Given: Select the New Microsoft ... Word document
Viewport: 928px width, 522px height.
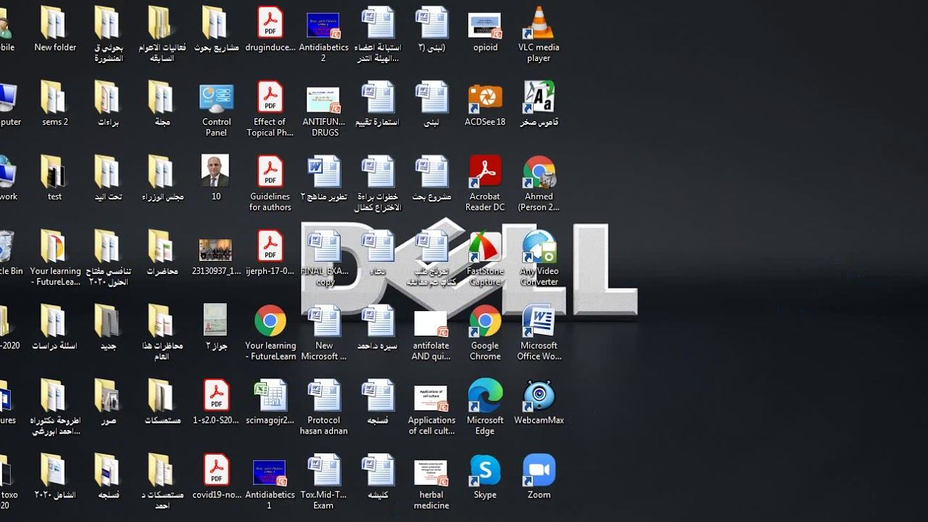Looking at the screenshot, I should (x=323, y=333).
